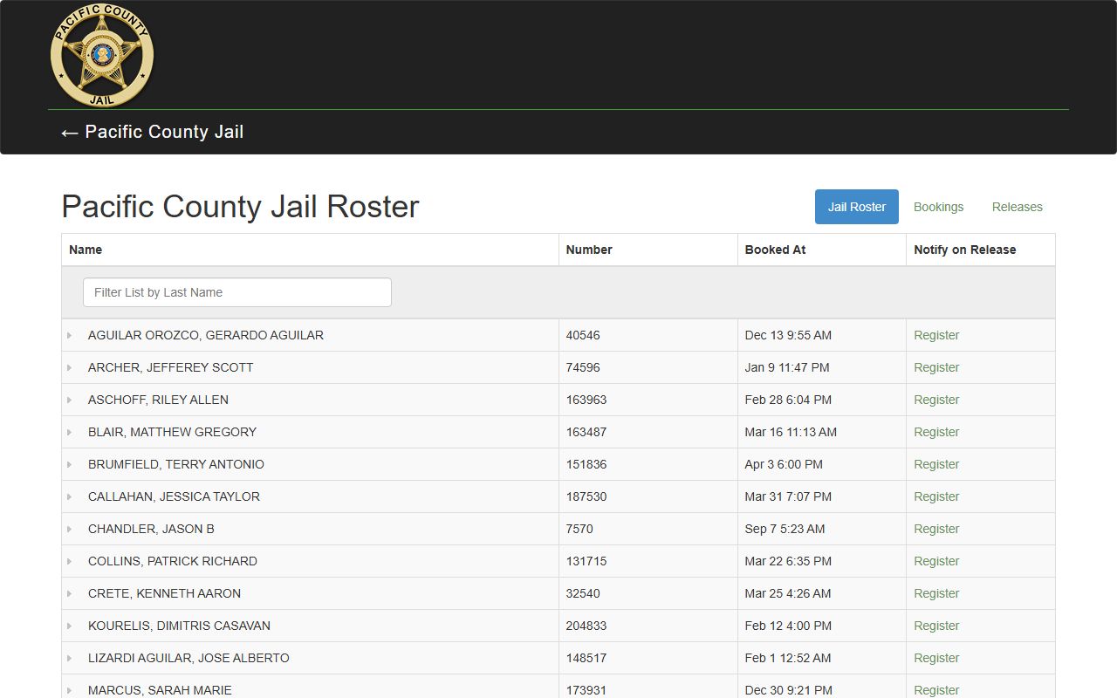Viewport: 1117px width, 698px height.
Task: Click the Name column header
Action: tap(86, 250)
